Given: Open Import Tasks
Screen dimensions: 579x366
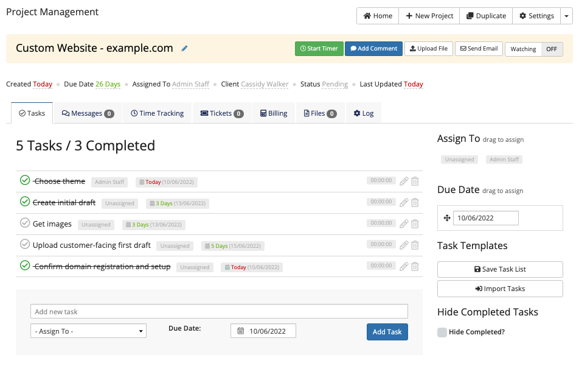Looking at the screenshot, I should pyautogui.click(x=499, y=288).
